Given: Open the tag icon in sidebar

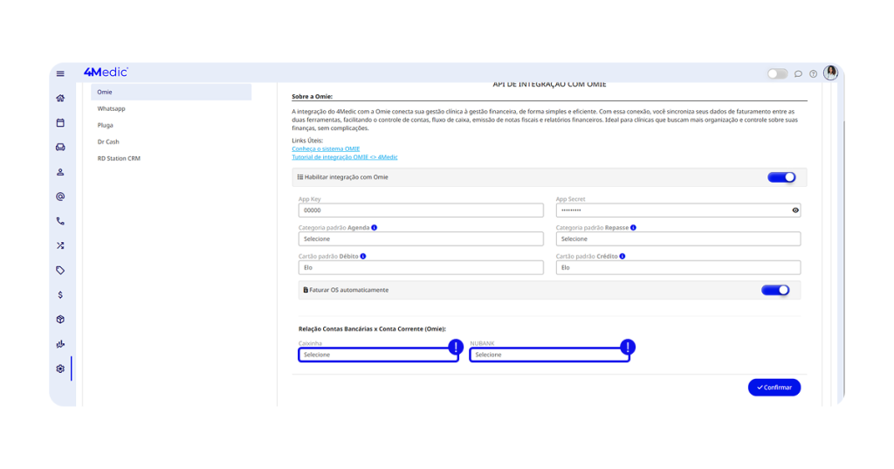Looking at the screenshot, I should pyautogui.click(x=60, y=271).
